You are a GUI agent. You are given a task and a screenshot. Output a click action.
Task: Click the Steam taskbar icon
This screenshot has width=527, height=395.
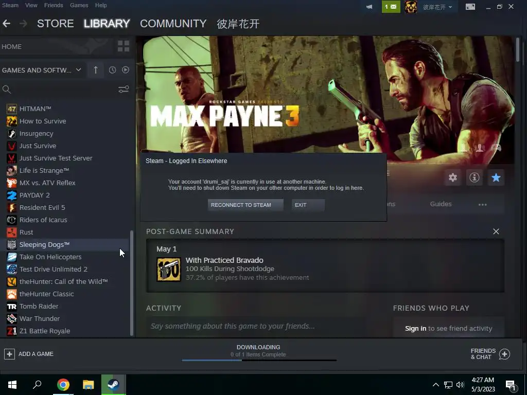click(x=113, y=385)
